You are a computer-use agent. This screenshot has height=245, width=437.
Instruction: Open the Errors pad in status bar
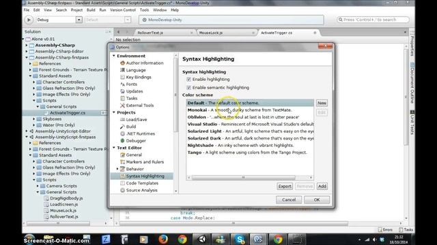point(385,230)
